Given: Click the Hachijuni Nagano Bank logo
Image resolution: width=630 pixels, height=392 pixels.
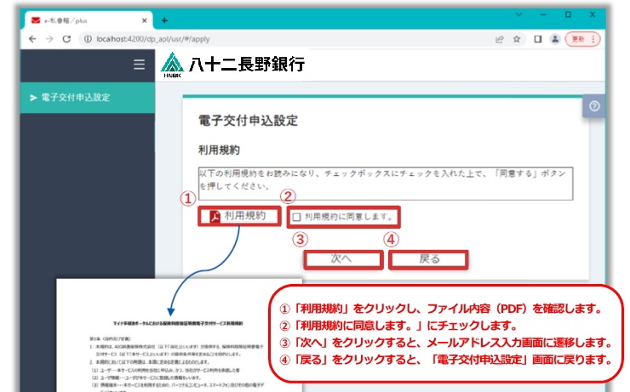Looking at the screenshot, I should [x=232, y=64].
